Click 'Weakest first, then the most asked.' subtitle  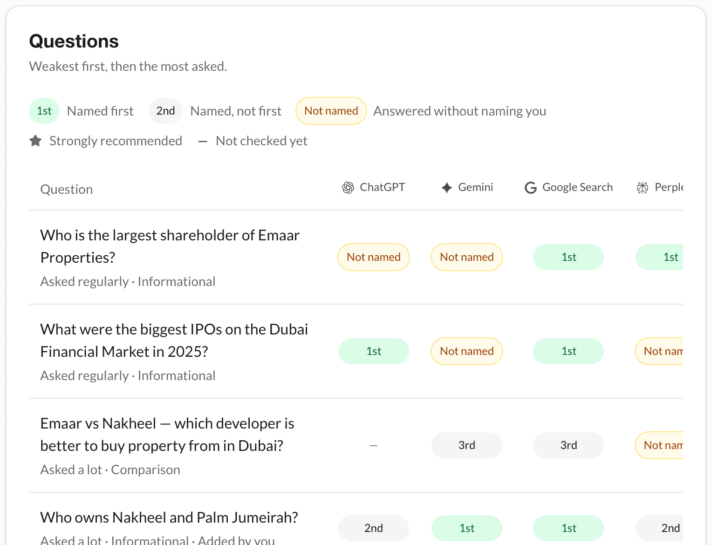coord(128,67)
